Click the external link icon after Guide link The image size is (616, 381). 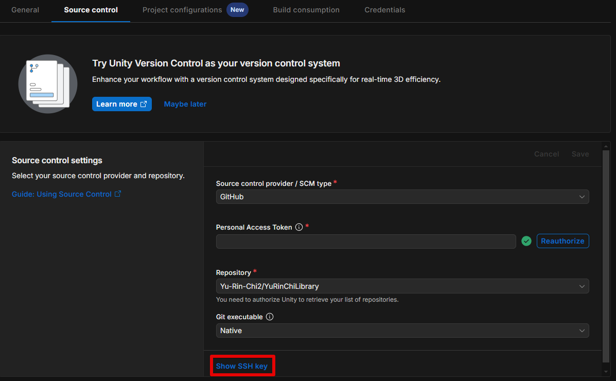[118, 194]
